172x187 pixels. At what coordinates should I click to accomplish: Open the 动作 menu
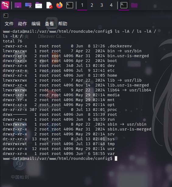coord(23,24)
